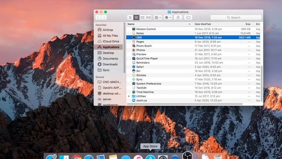Open the Desktop folder in sidebar
Viewport: 282px width, 159px height.
tap(108, 53)
